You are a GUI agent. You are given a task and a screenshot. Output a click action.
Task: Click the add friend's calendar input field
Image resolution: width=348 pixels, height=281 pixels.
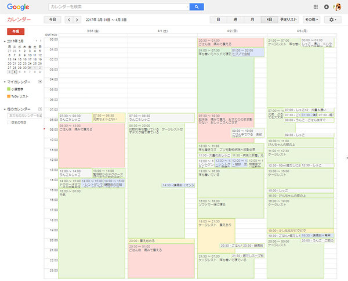[24, 116]
